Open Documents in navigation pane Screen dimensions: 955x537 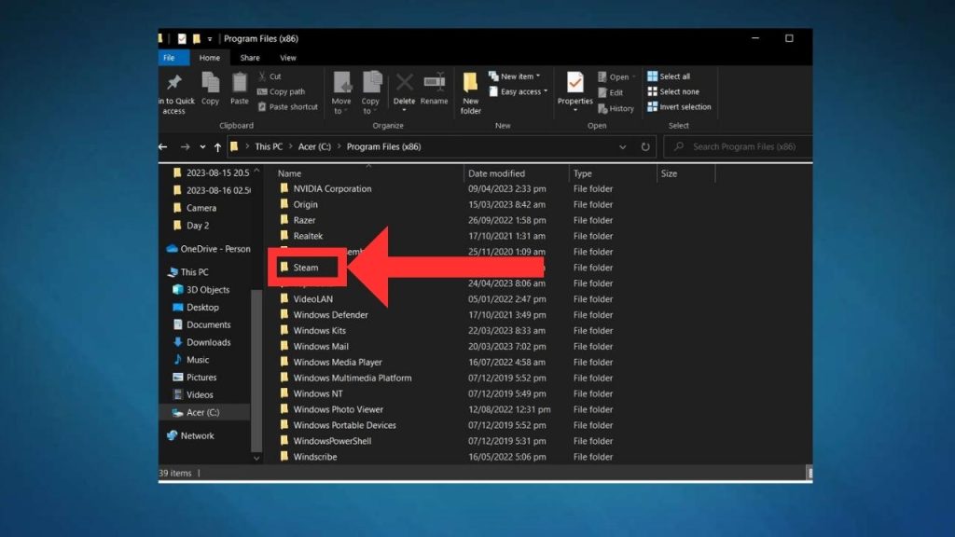coord(202,325)
